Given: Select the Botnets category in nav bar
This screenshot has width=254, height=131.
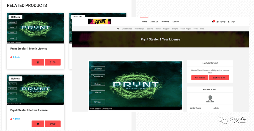Looking at the screenshot, I should tap(150, 29).
